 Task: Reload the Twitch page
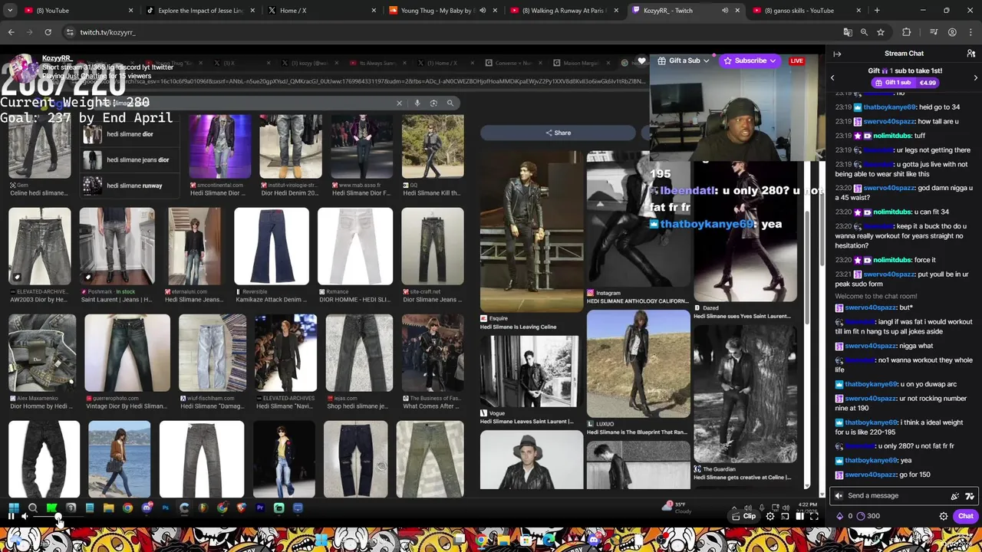(x=48, y=32)
